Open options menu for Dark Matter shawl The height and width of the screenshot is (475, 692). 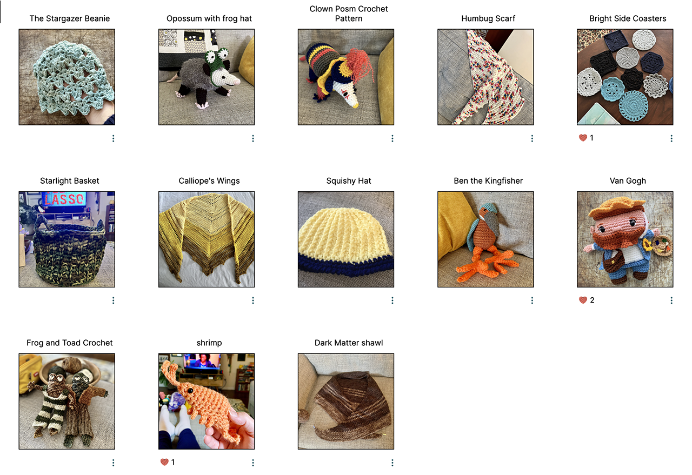tap(392, 463)
